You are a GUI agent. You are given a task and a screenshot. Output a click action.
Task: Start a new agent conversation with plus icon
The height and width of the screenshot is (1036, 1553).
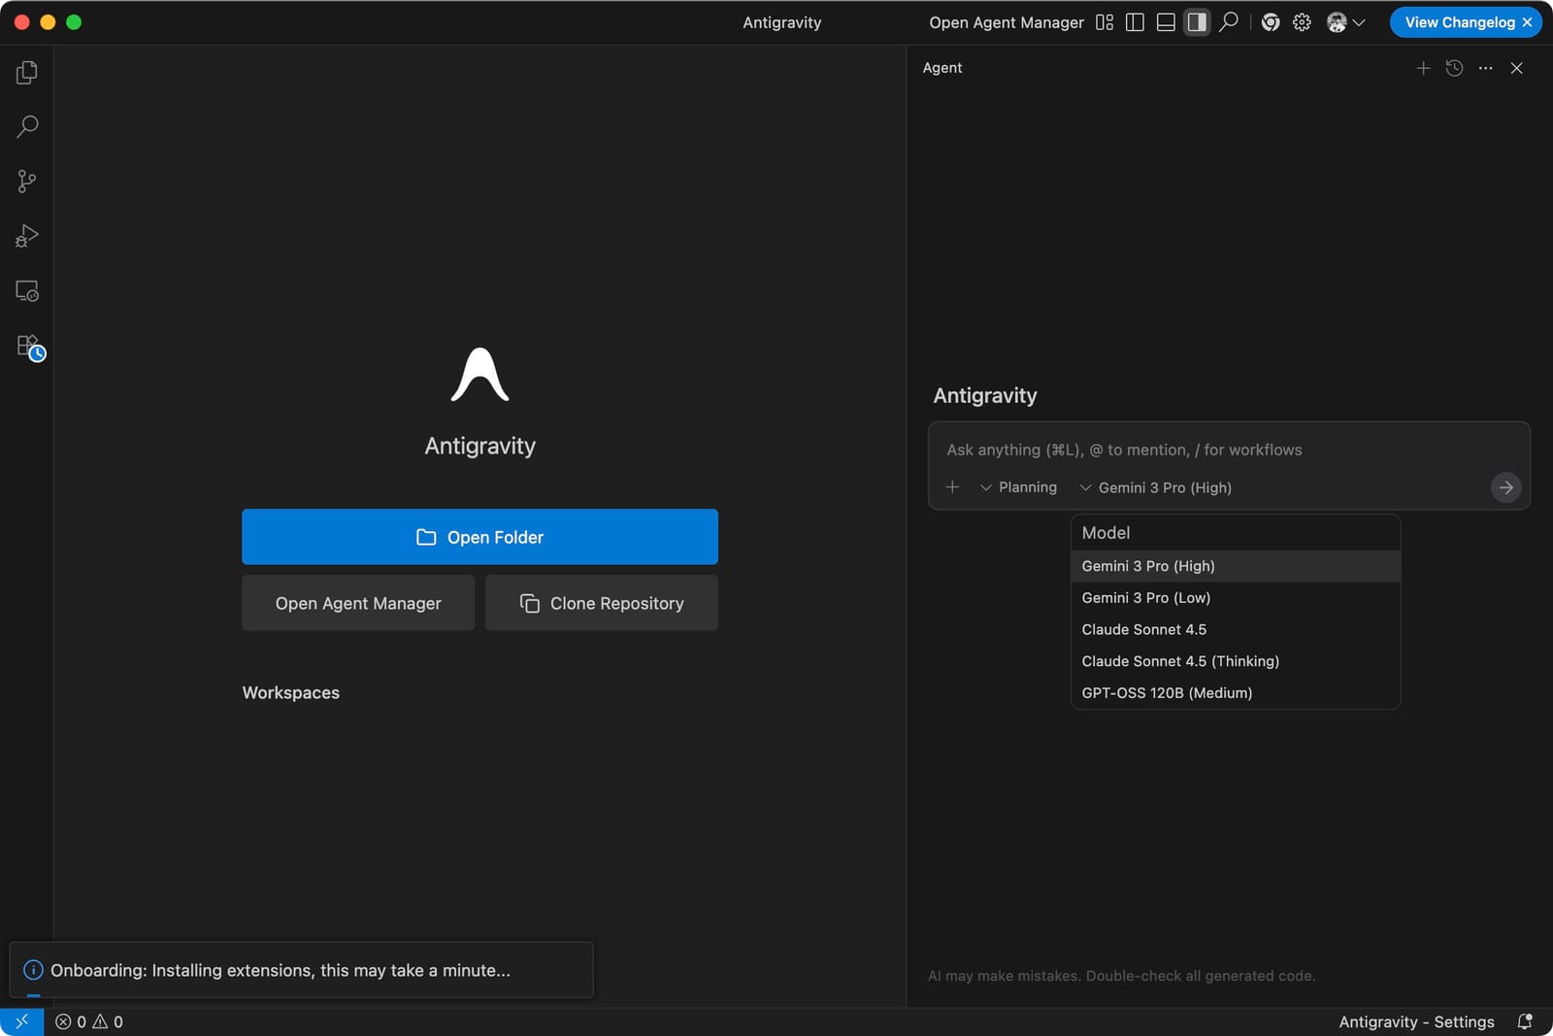(1423, 68)
